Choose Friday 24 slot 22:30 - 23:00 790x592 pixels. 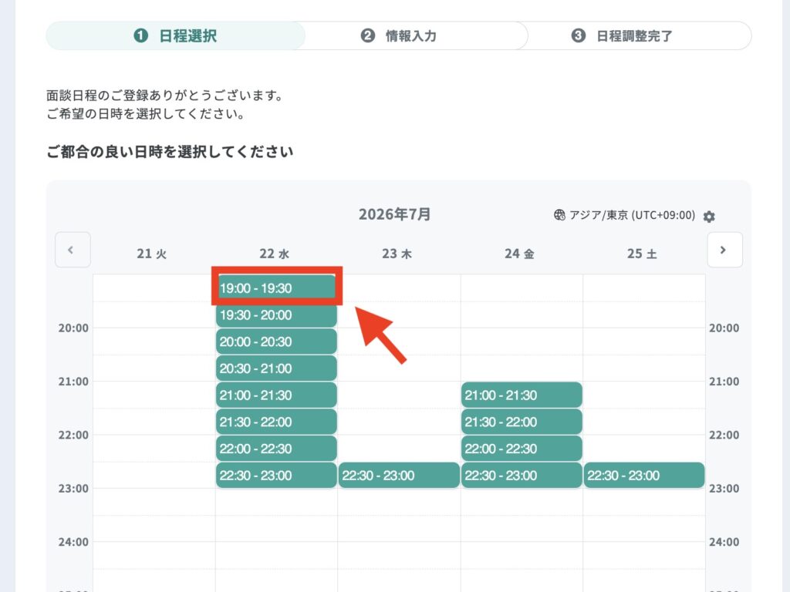pos(522,475)
